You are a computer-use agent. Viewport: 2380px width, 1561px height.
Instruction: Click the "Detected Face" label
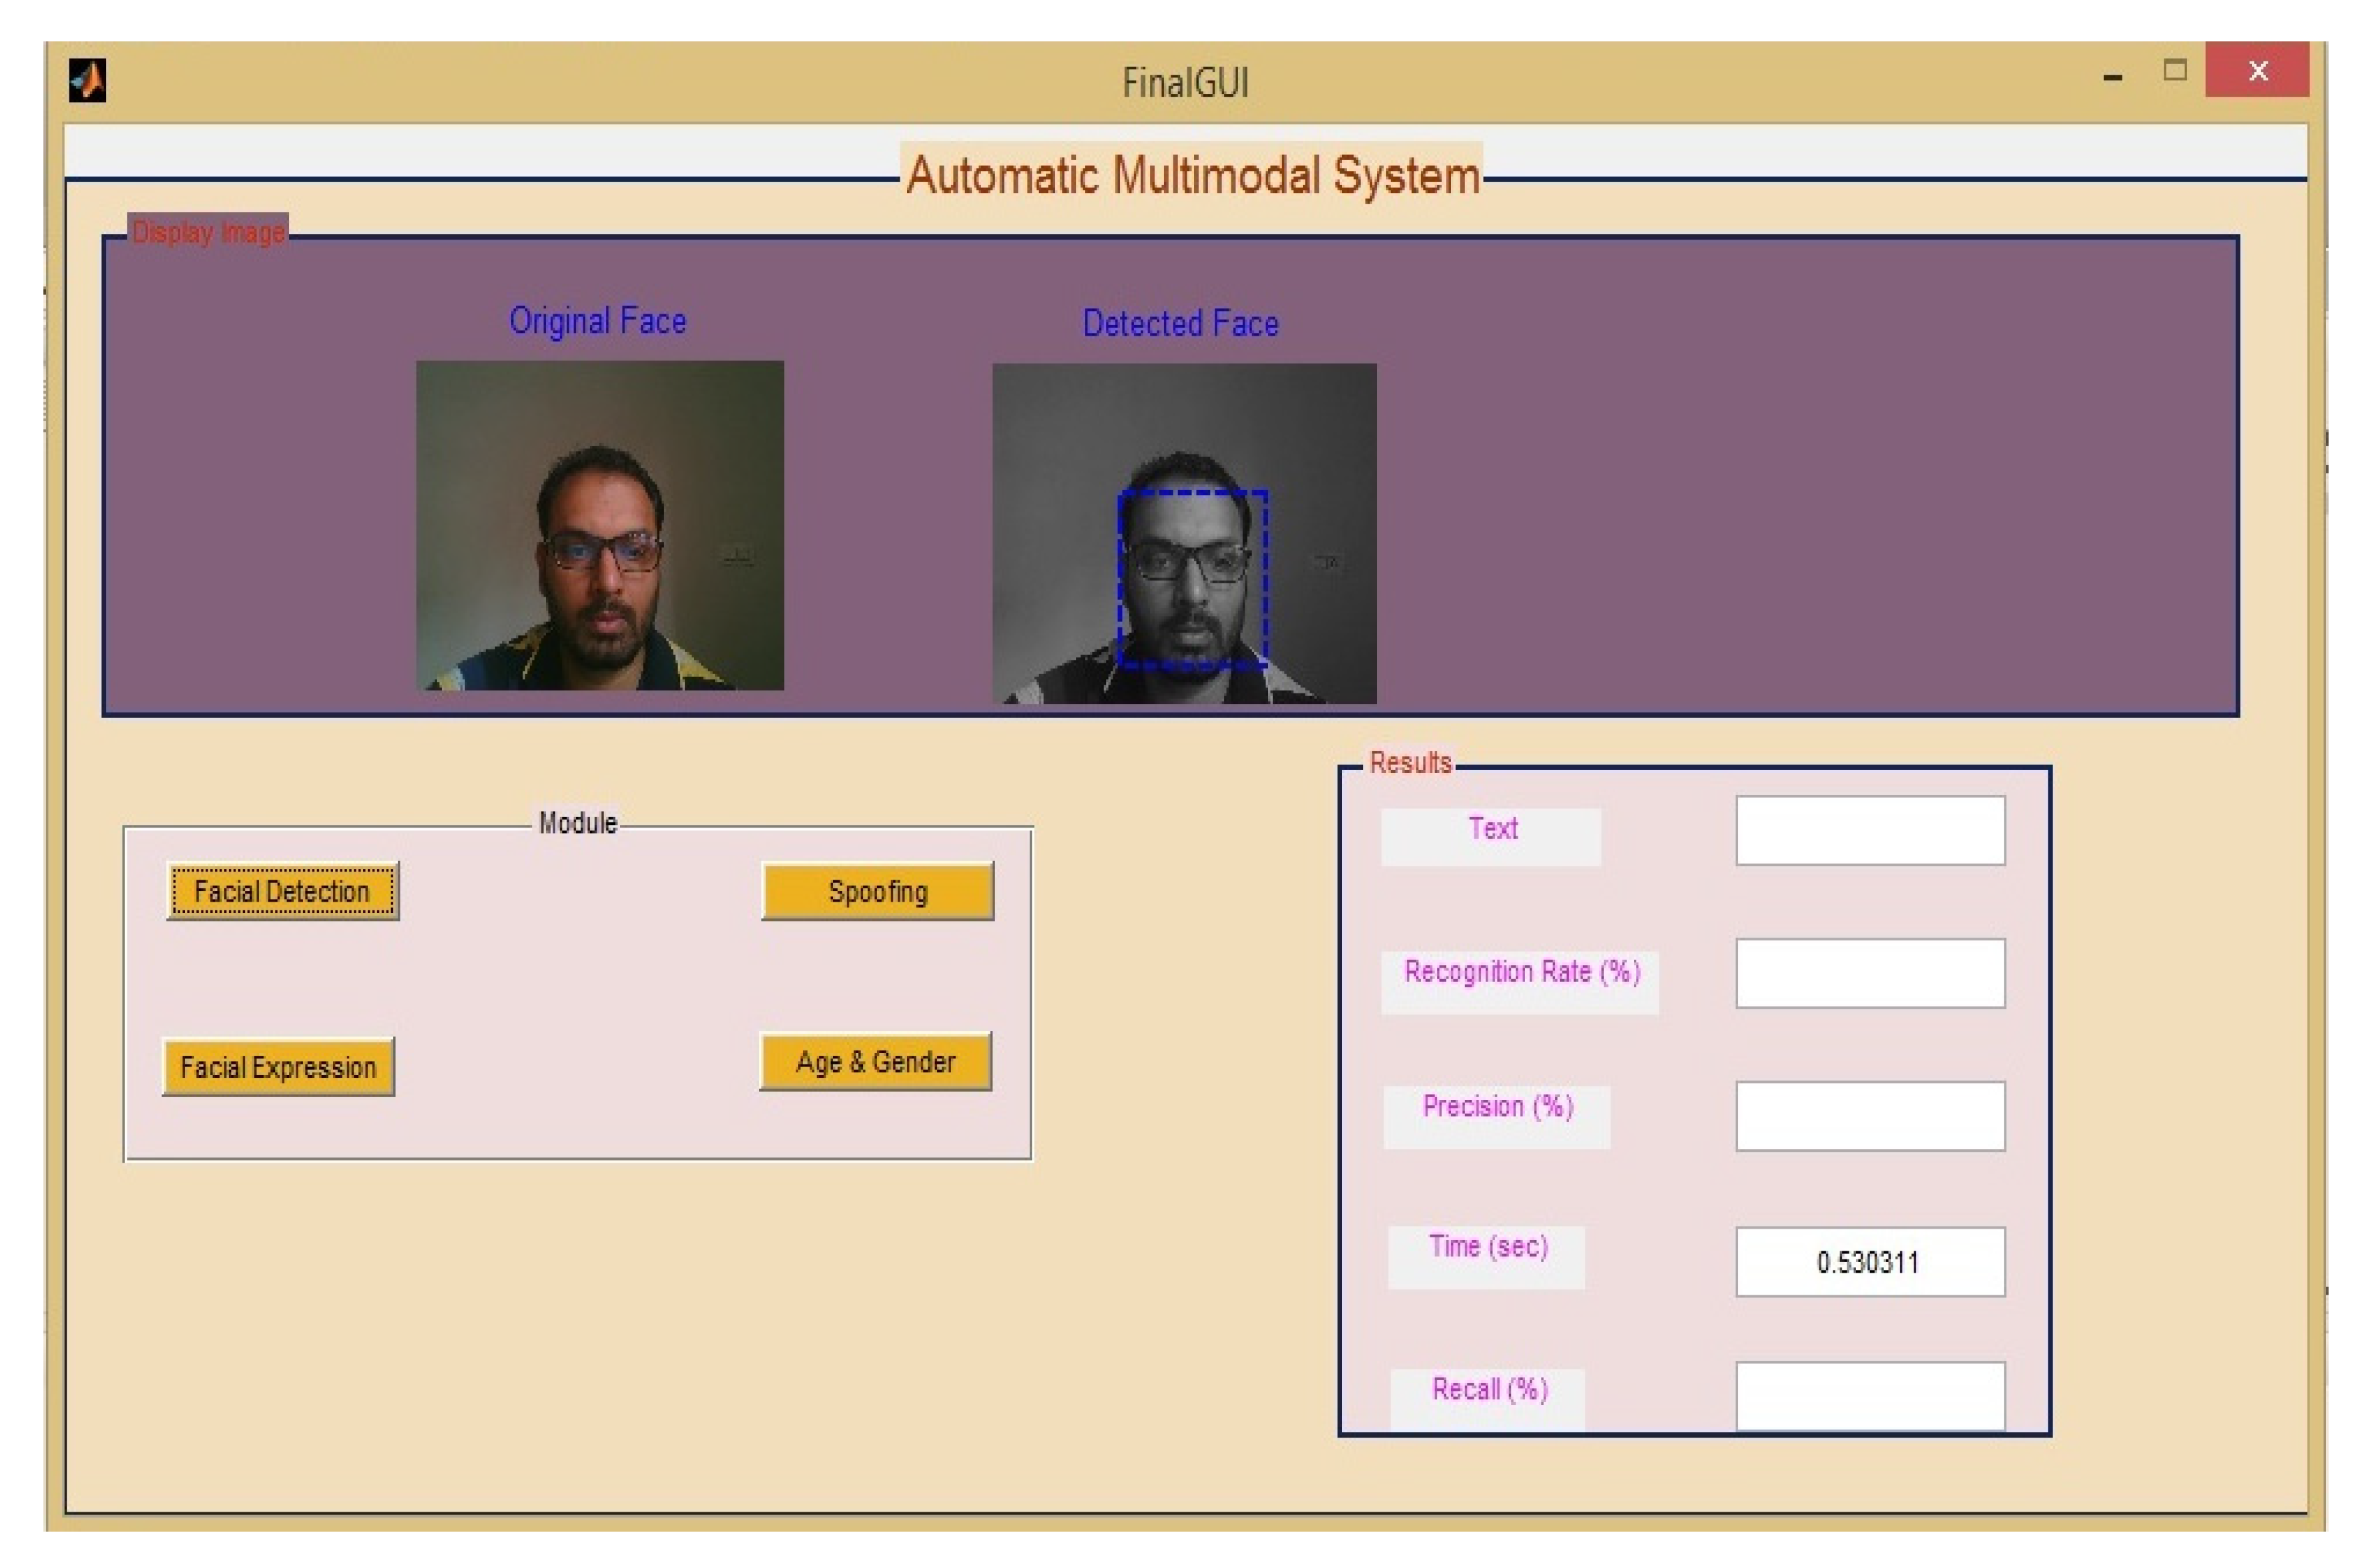click(x=1181, y=323)
